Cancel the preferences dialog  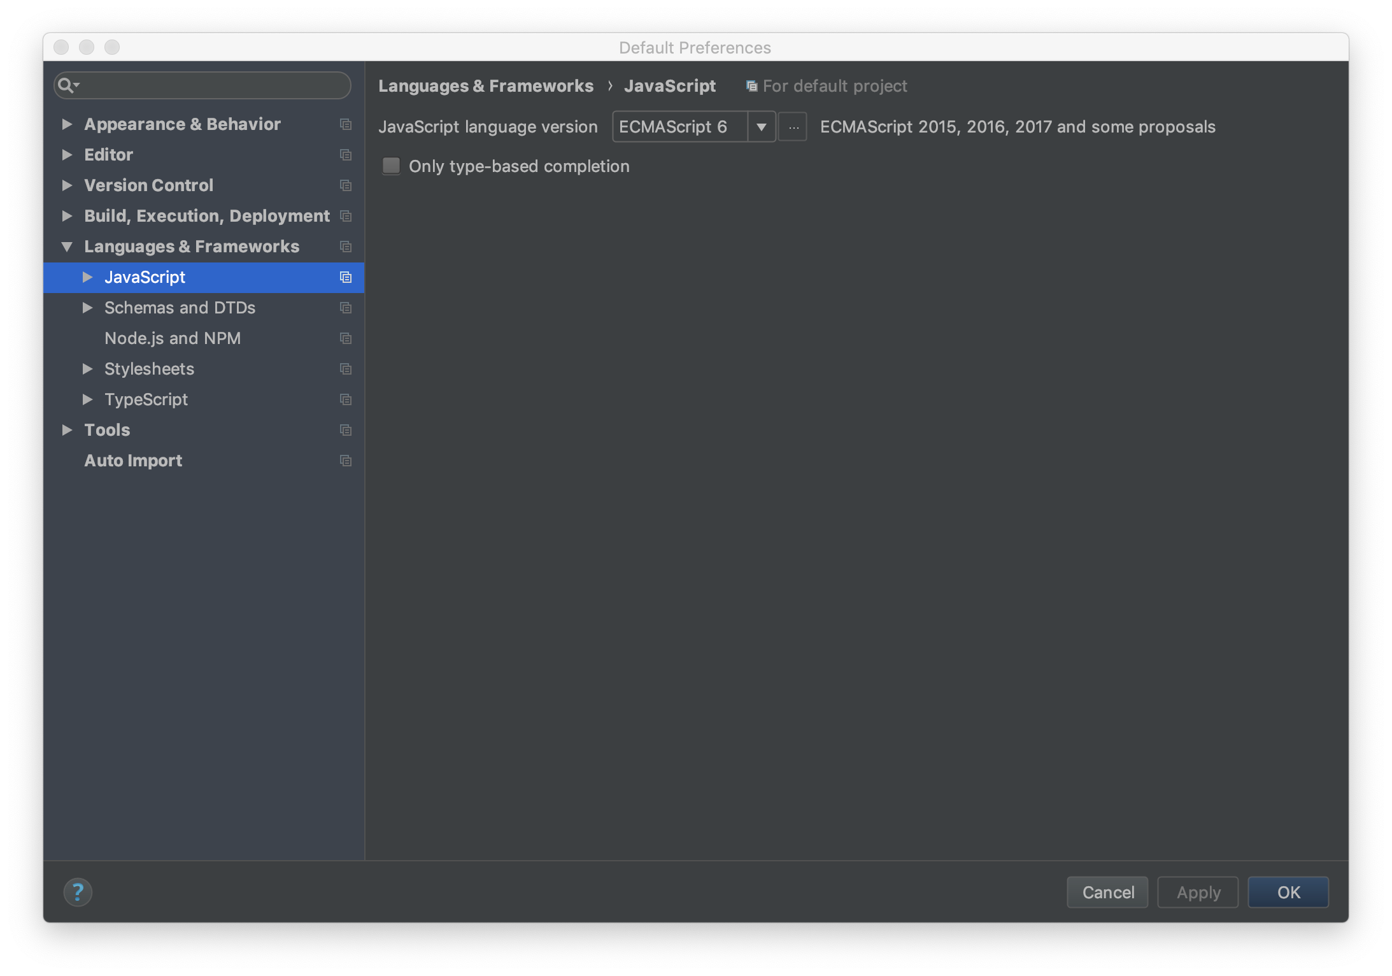point(1107,892)
